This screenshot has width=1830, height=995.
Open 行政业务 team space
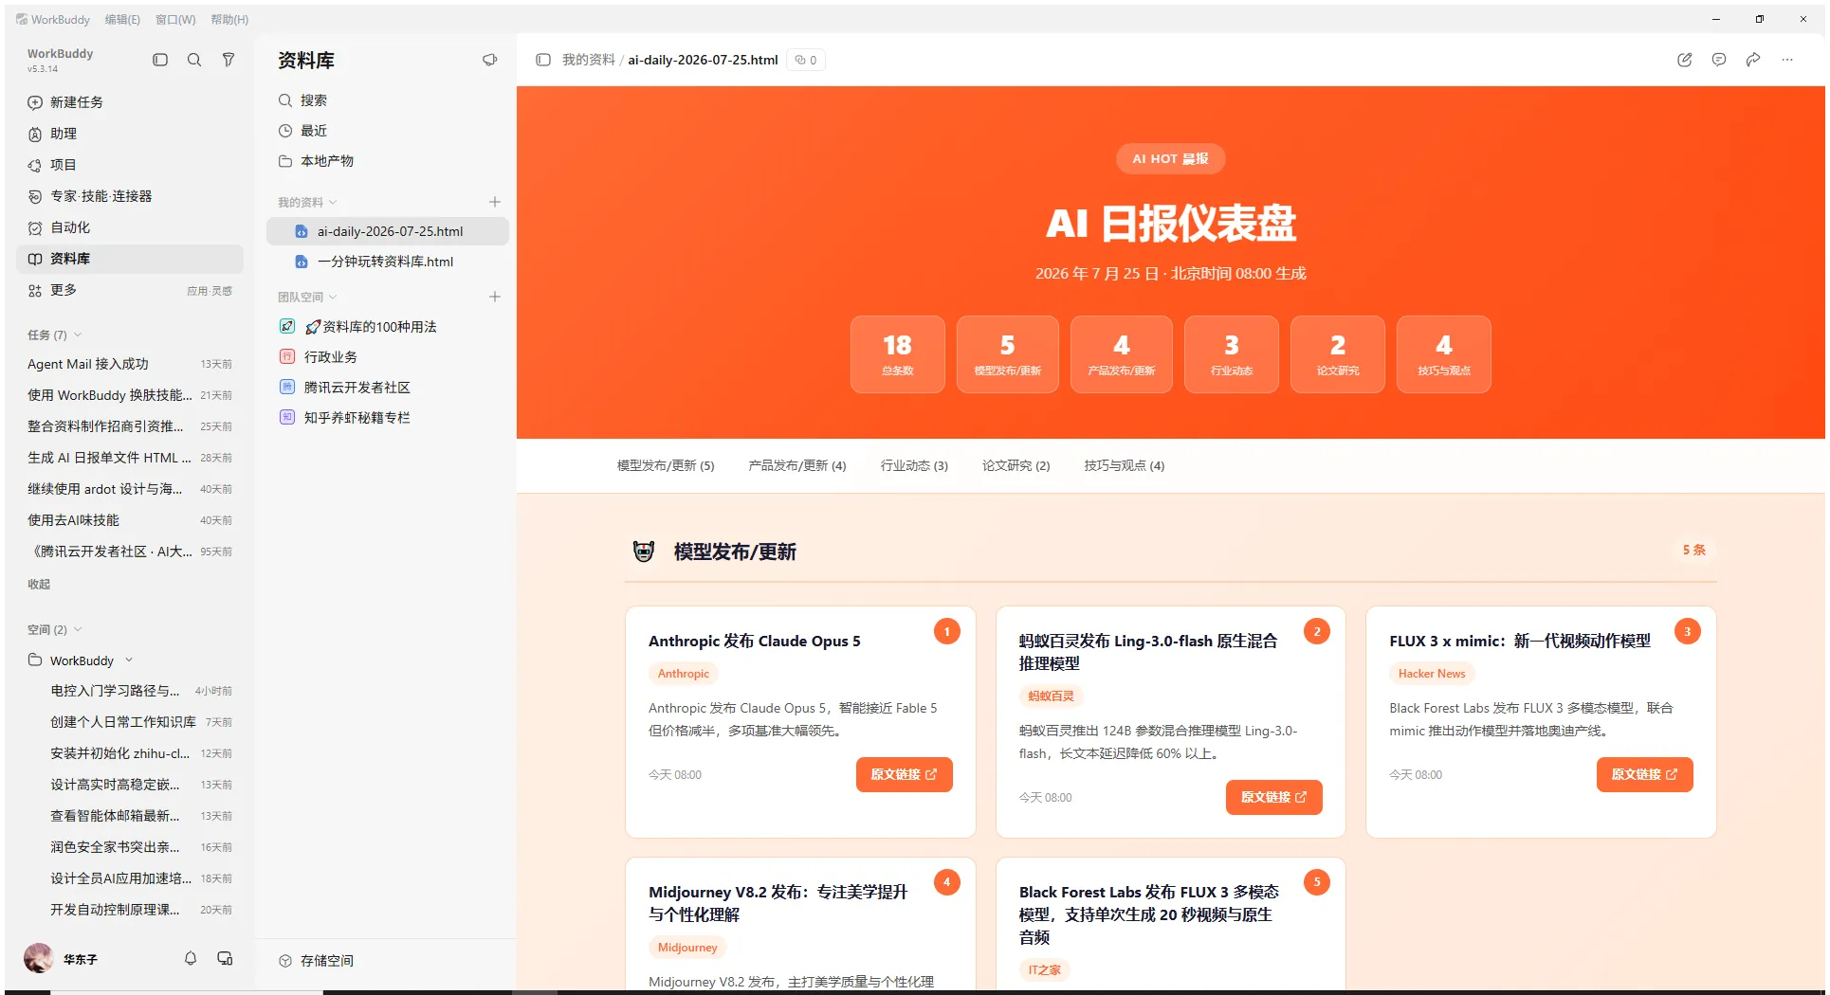click(x=388, y=357)
